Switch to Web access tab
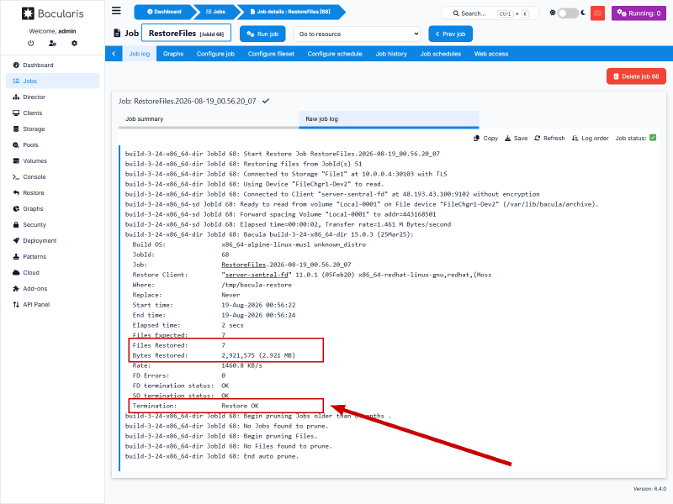Viewport: 673px width, 504px height. tap(491, 54)
